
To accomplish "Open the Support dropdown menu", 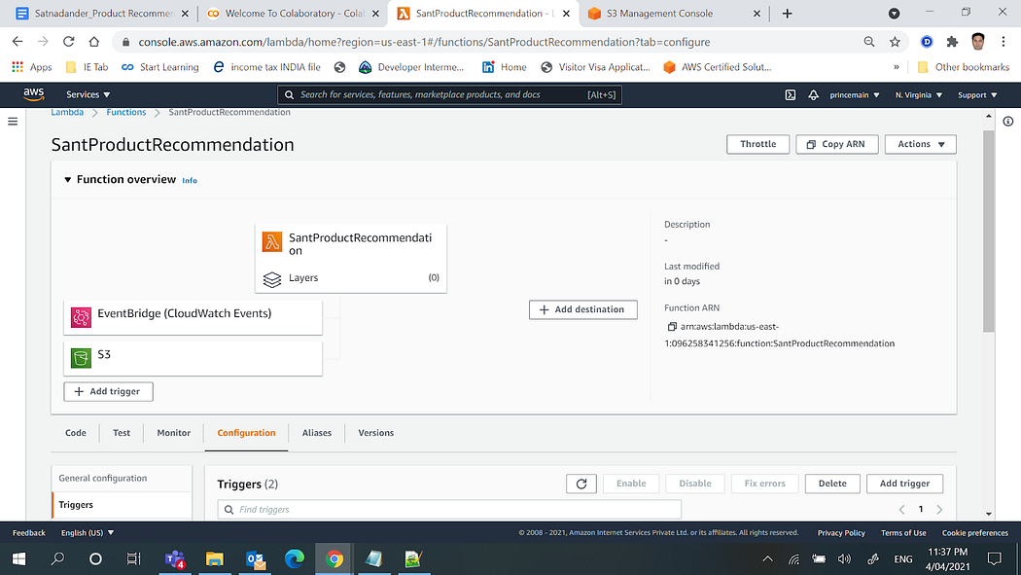I will 977,95.
